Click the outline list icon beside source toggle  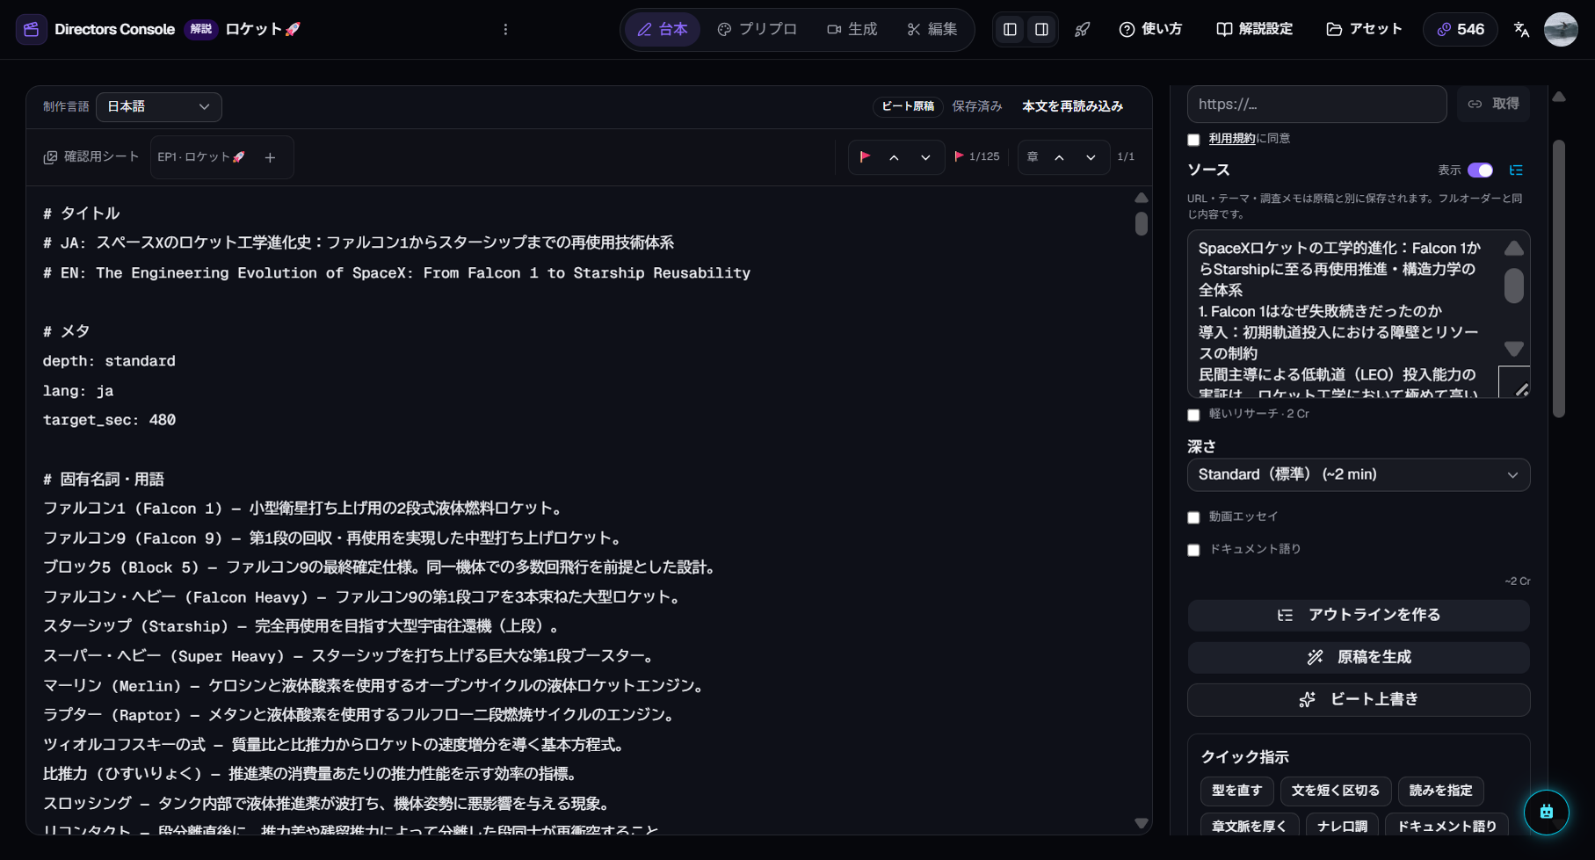tap(1516, 170)
